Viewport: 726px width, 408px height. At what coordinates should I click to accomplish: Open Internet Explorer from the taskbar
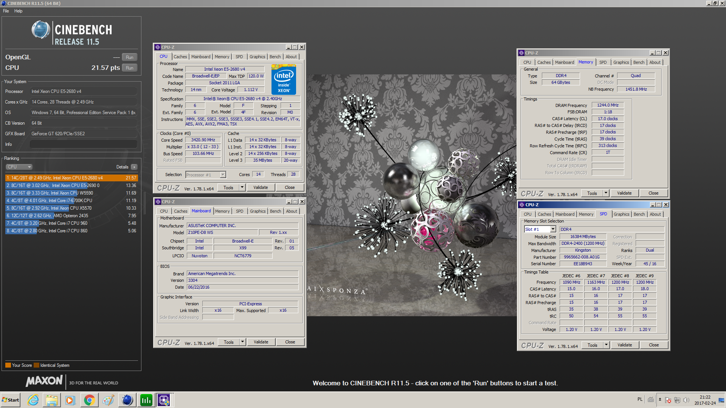pos(33,400)
